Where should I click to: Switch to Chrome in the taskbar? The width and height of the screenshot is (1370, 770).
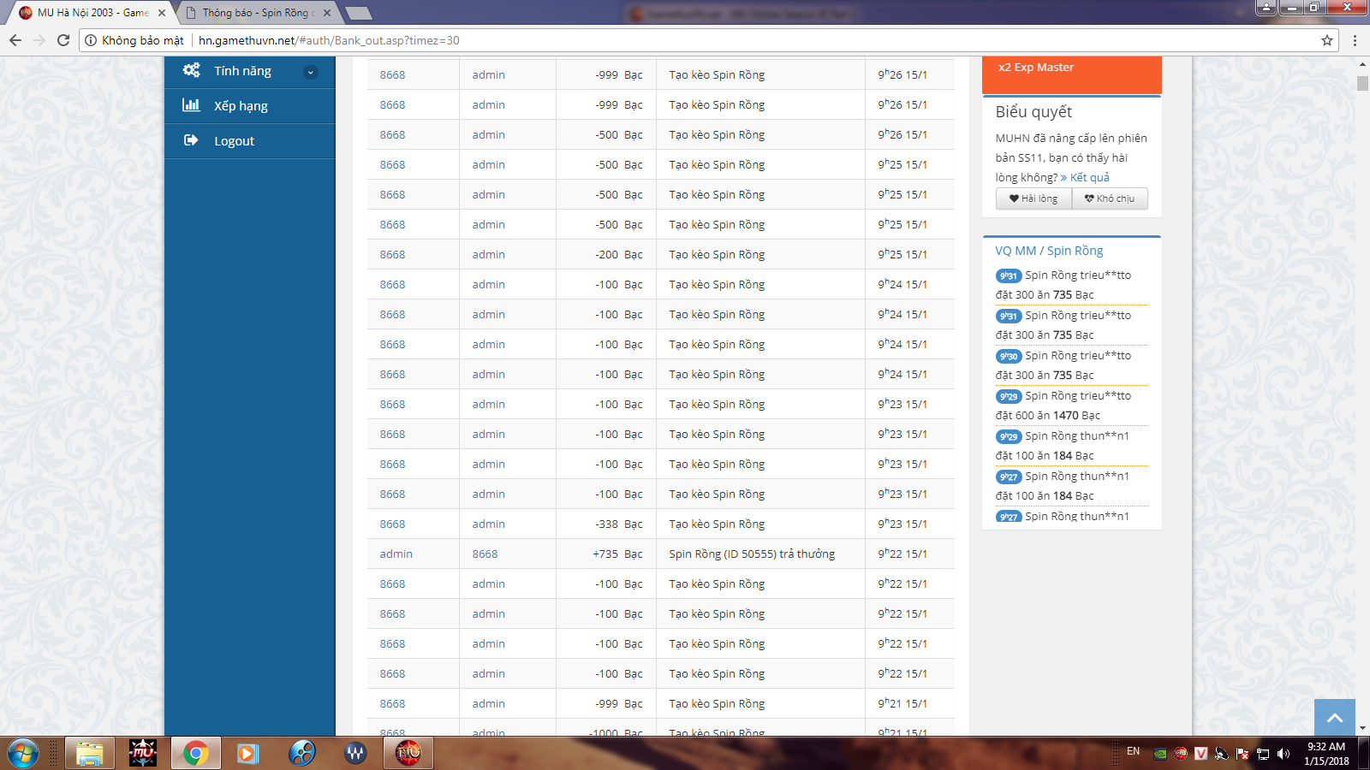195,753
